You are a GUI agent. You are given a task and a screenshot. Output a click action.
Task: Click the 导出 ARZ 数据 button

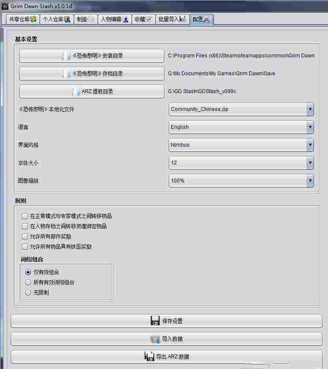[167, 357]
